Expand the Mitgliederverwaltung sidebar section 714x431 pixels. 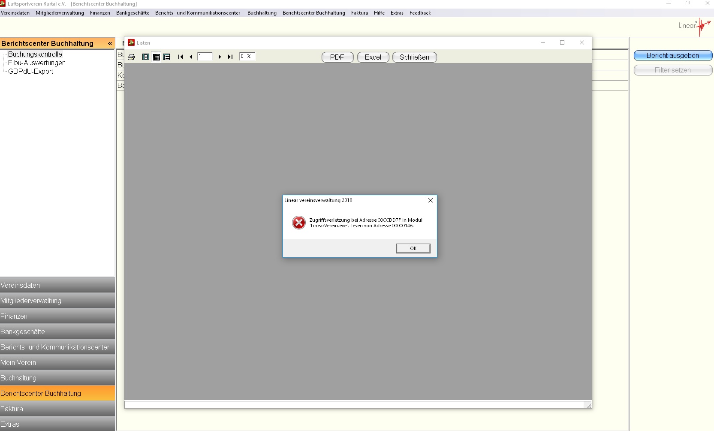(x=57, y=301)
